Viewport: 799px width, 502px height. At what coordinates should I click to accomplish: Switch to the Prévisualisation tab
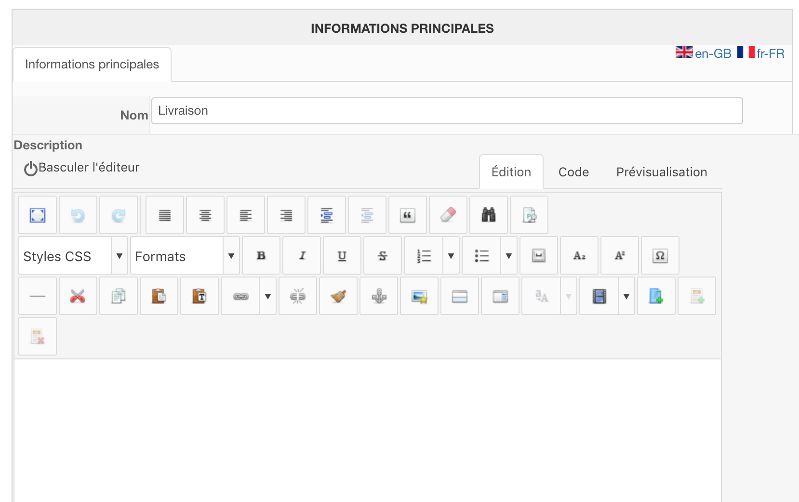coord(661,172)
